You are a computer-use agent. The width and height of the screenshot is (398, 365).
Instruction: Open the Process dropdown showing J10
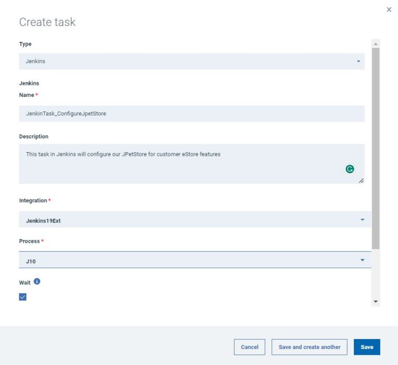point(195,260)
